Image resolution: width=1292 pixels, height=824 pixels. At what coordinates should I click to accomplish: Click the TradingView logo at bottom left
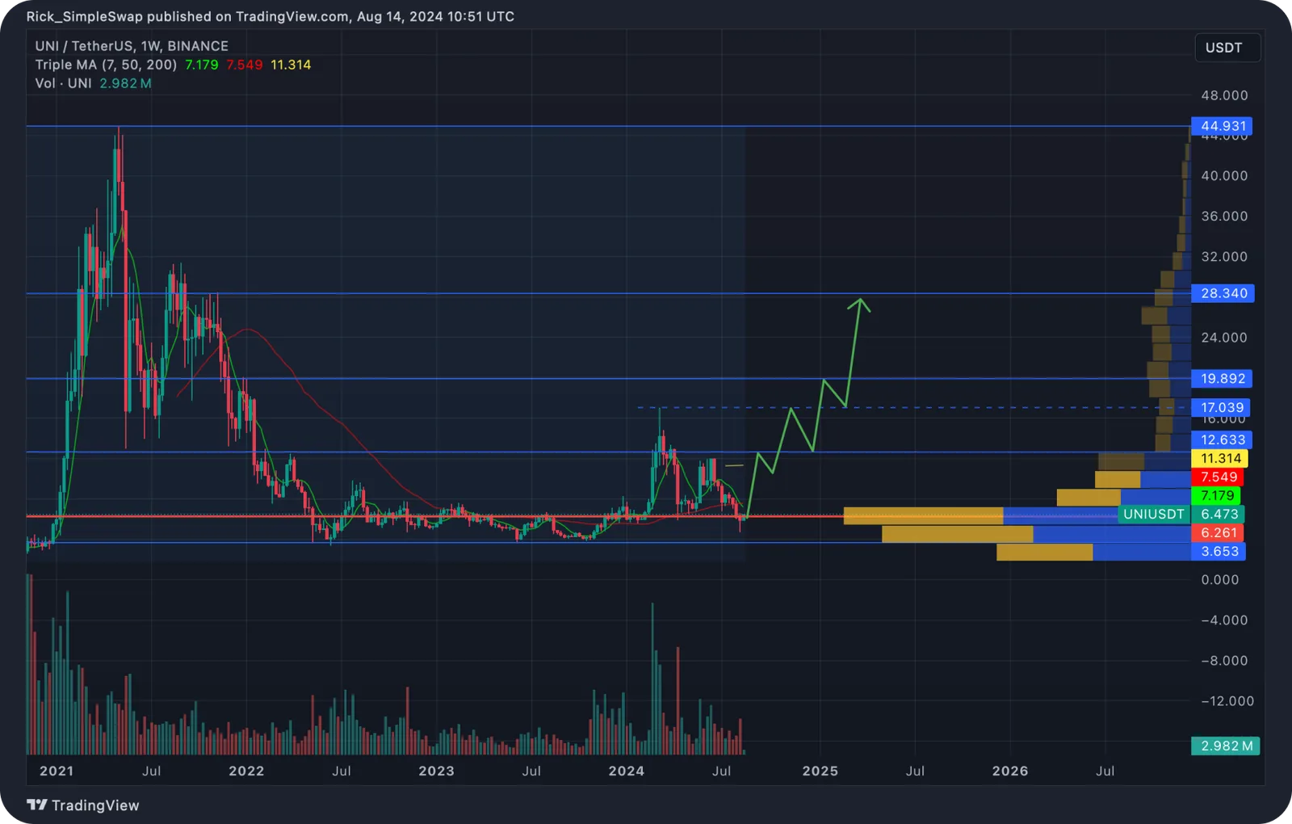coord(83,805)
